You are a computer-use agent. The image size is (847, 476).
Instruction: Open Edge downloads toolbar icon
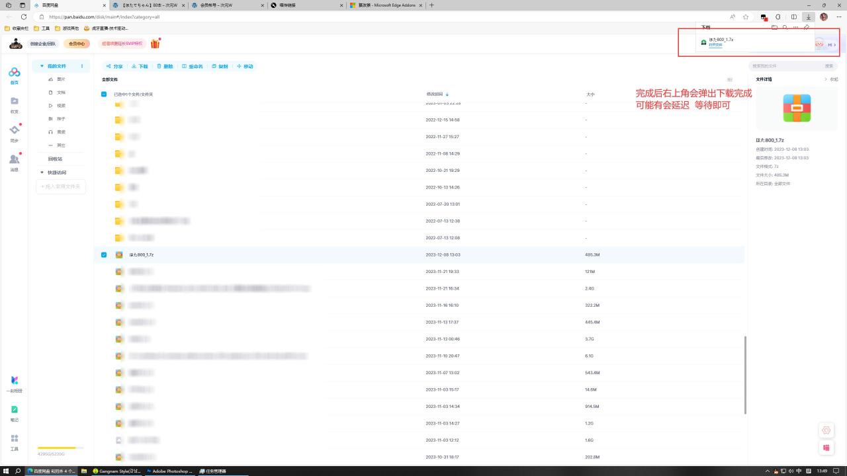click(x=808, y=17)
